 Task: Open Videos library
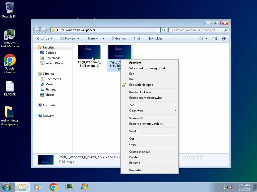[x=50, y=95]
